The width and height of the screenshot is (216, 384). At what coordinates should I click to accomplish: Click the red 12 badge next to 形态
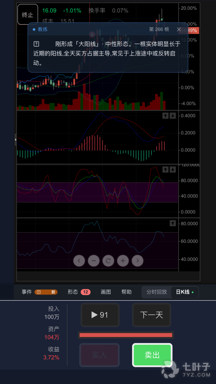tap(85, 292)
